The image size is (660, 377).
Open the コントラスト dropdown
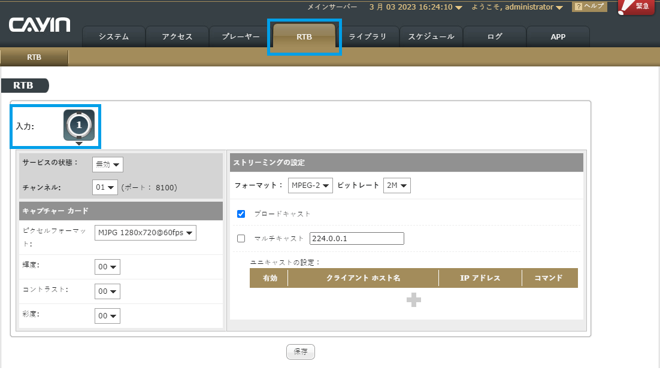pyautogui.click(x=107, y=291)
